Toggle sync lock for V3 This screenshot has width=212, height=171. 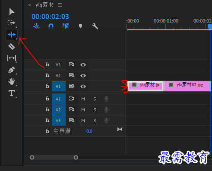(72, 65)
